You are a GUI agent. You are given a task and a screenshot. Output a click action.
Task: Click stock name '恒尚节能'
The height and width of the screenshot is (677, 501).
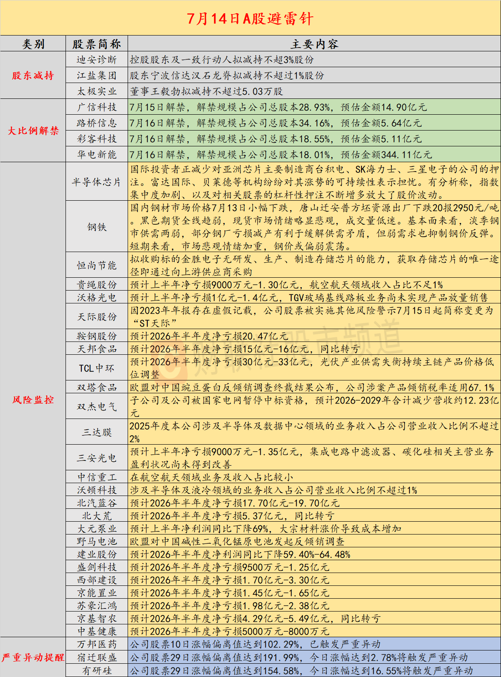click(97, 265)
